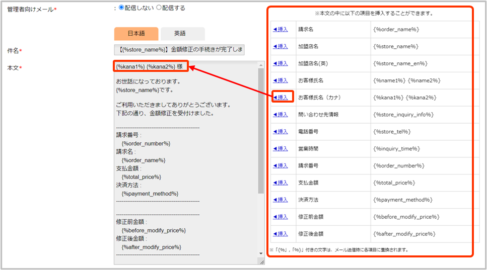The width and height of the screenshot is (487, 270).
Task: Click the 件名 subject input field
Action: click(179, 49)
